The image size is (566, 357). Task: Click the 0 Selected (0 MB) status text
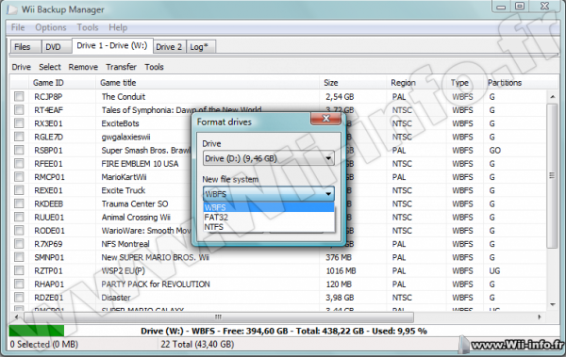pyautogui.click(x=44, y=345)
